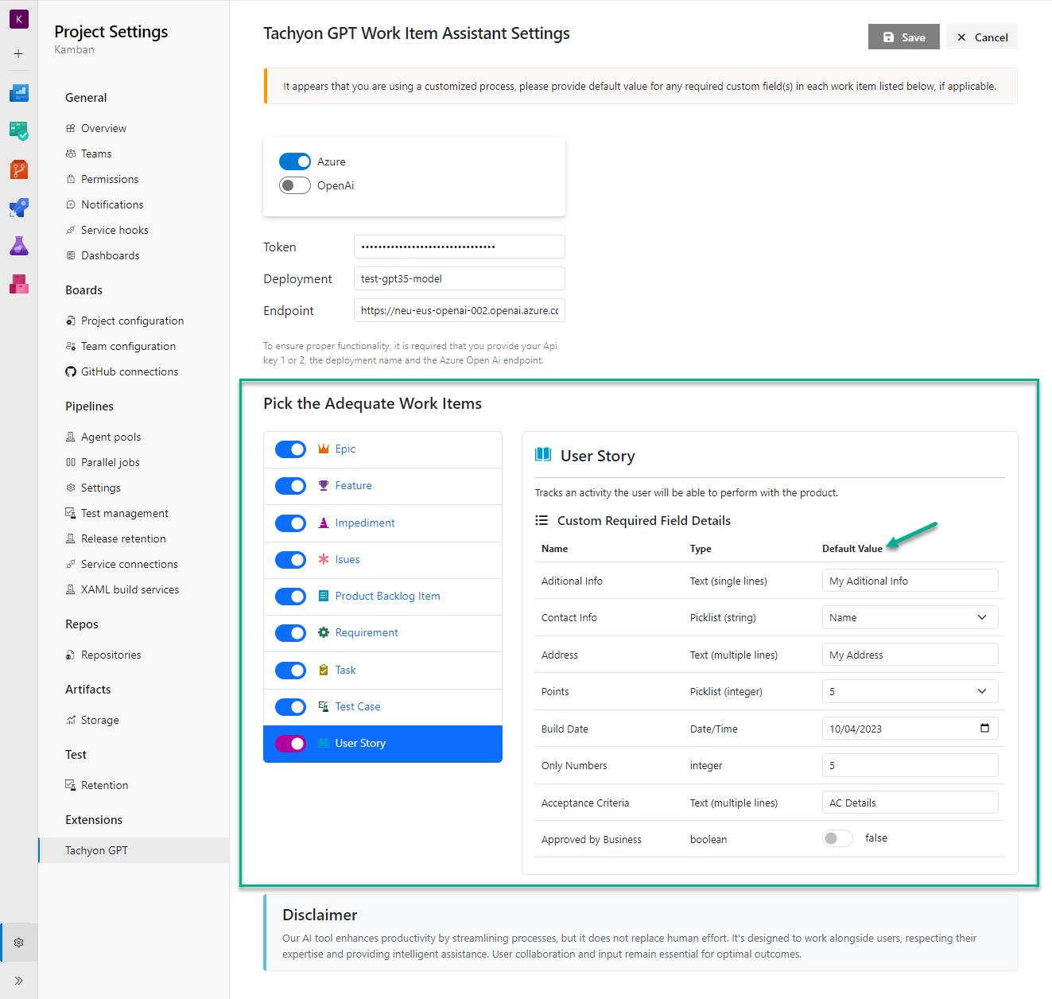Viewport: 1052px width, 999px height.
Task: Open Boards from the left rail icon
Action: (18, 93)
